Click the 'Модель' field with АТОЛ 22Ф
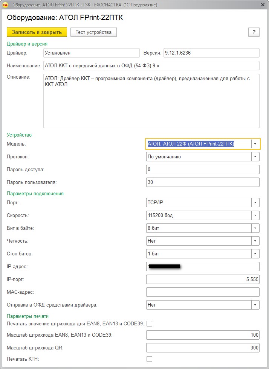The width and height of the screenshot is (269, 369). click(x=199, y=144)
